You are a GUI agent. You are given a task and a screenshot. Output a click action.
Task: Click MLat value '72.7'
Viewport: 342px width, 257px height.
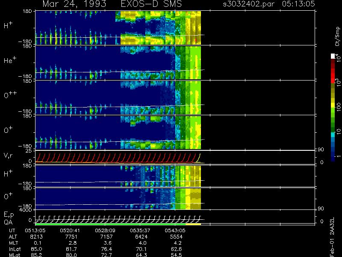pos(106,255)
